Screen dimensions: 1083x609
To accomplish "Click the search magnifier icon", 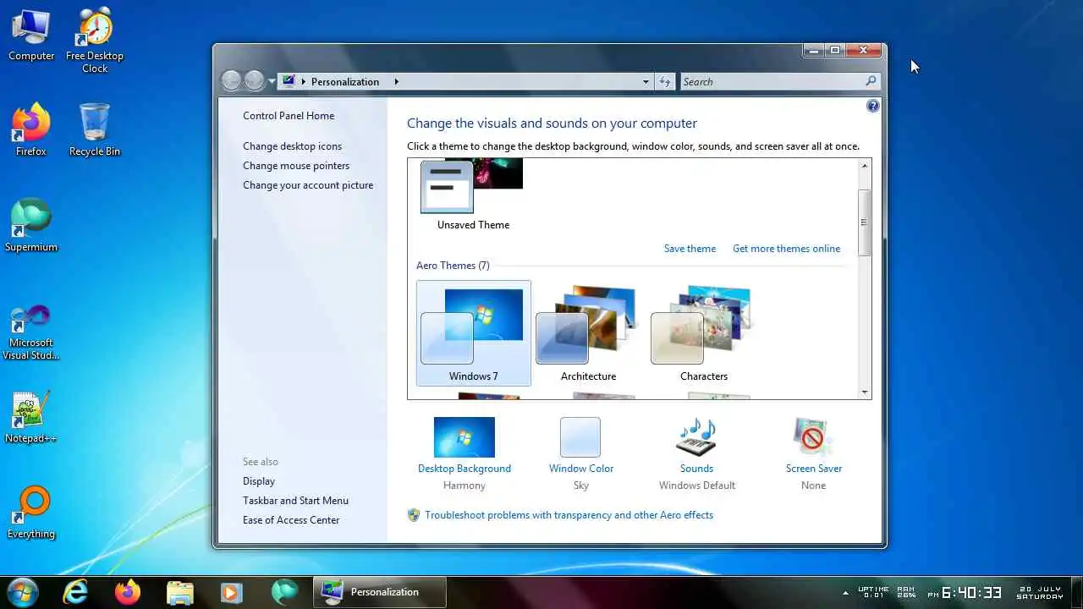I will click(871, 81).
